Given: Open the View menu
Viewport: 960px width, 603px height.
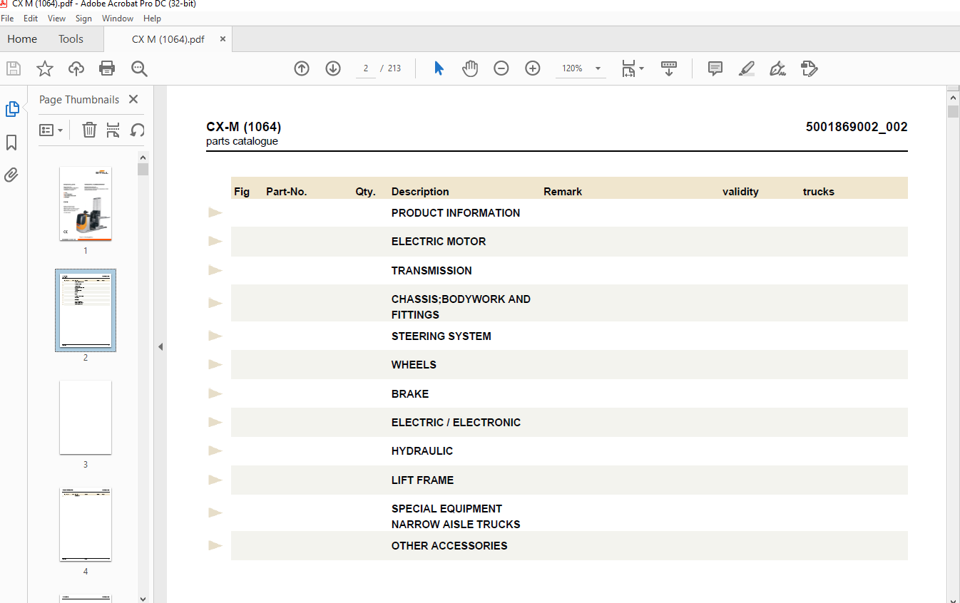Looking at the screenshot, I should (56, 19).
